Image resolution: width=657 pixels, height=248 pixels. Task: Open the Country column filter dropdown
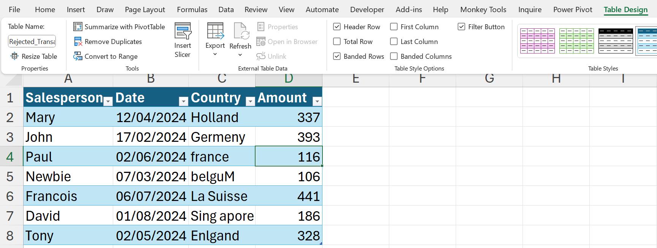pos(250,101)
